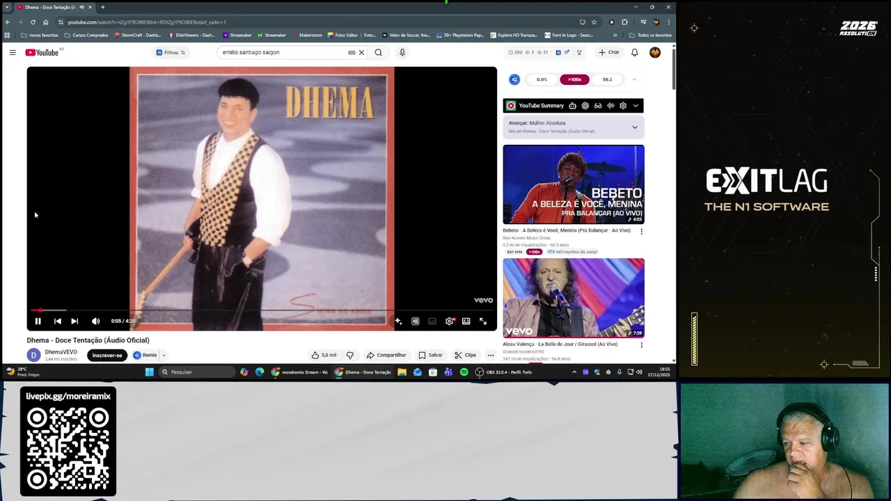This screenshot has width=891, height=501.
Task: Click the vidIQ icon in player controls
Action: (x=415, y=321)
